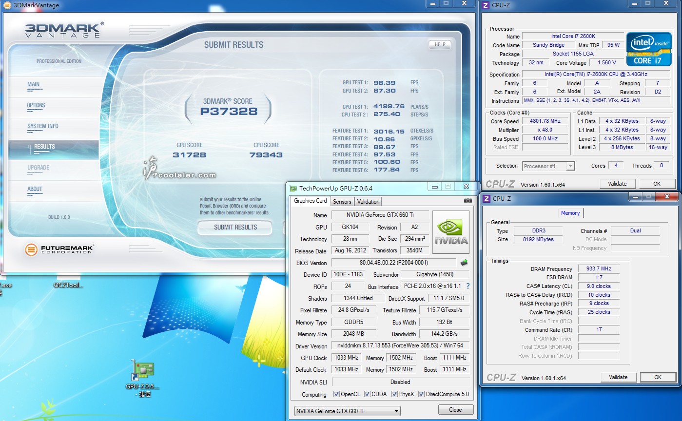Switch to the Sensors tab in GPU-Z
682x421 pixels.
coord(342,201)
